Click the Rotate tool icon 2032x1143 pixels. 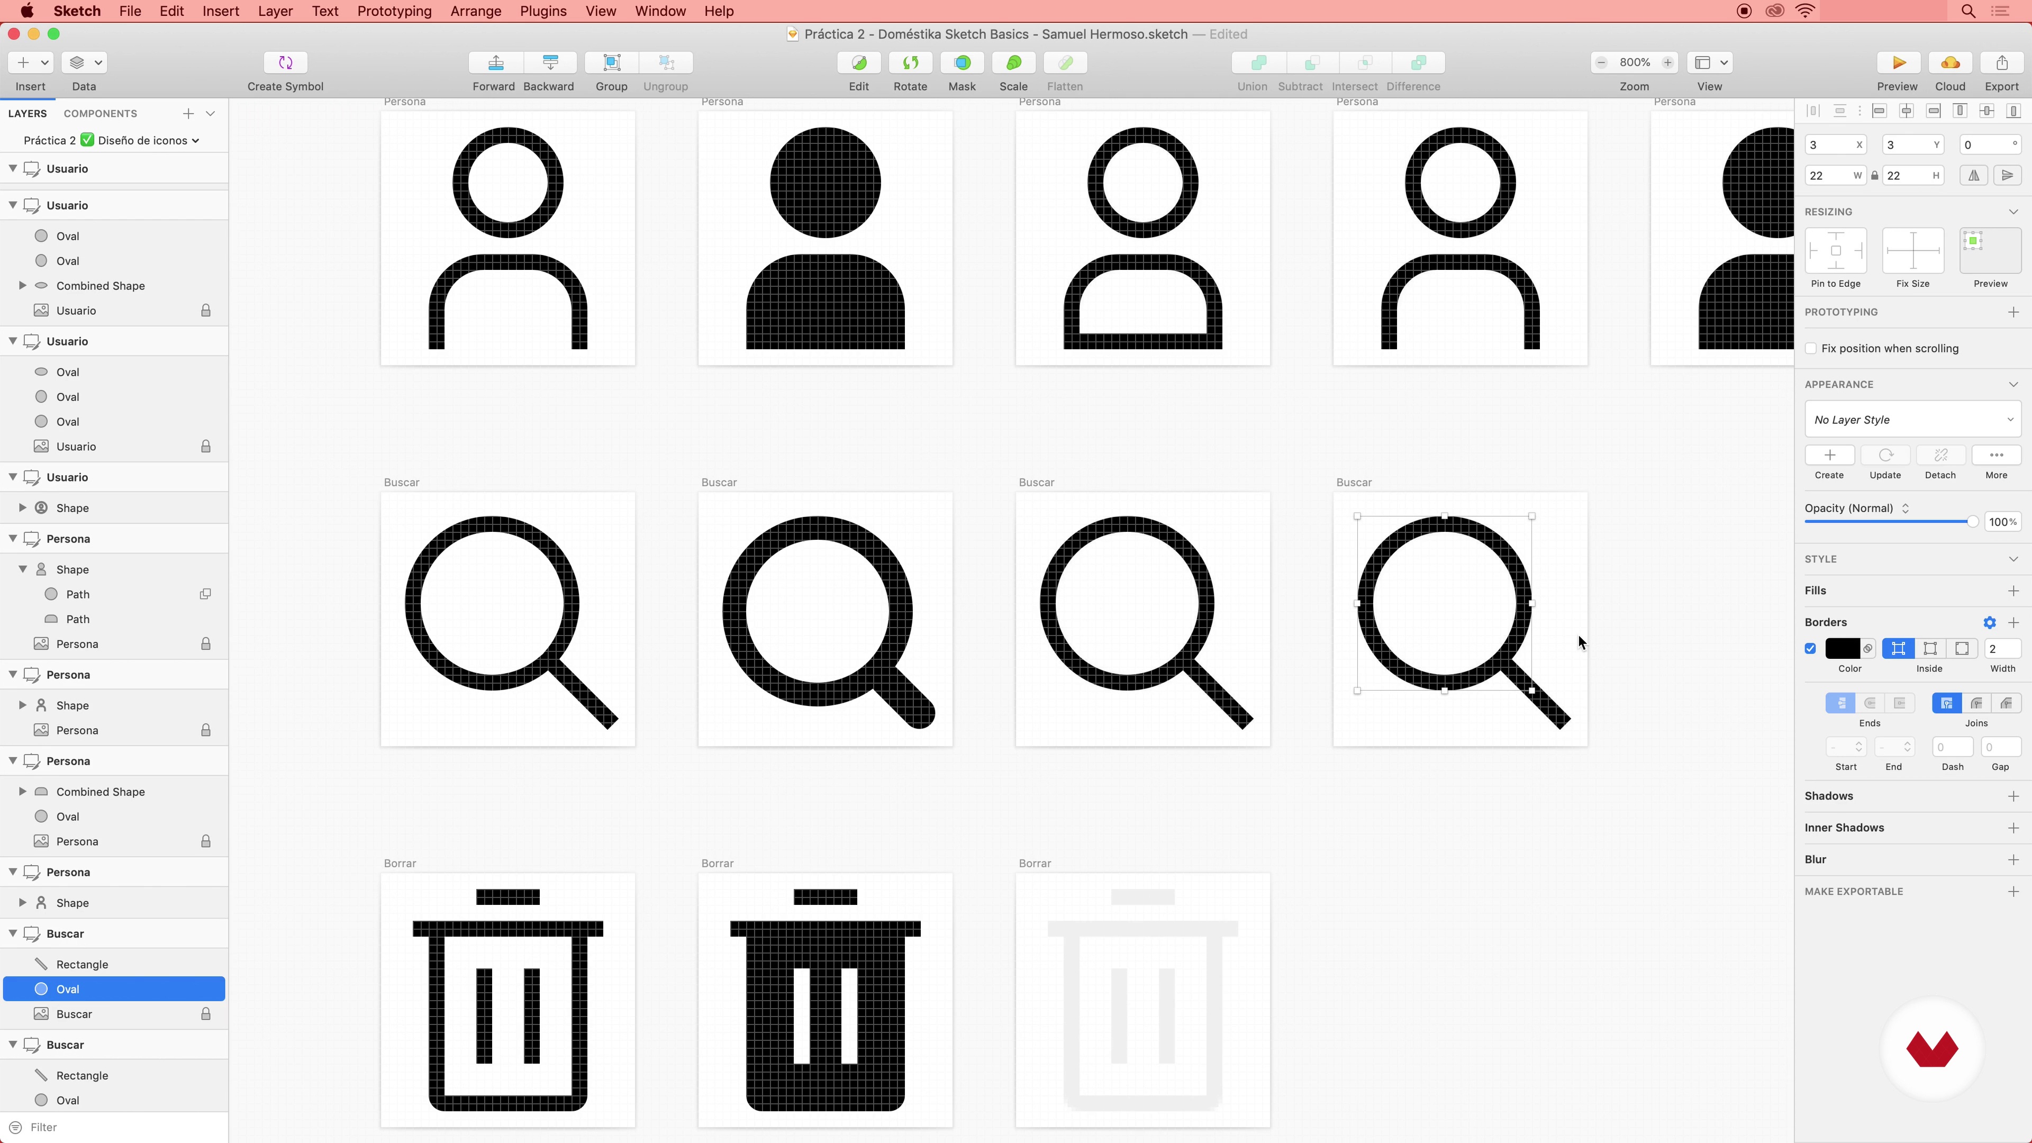(x=910, y=62)
